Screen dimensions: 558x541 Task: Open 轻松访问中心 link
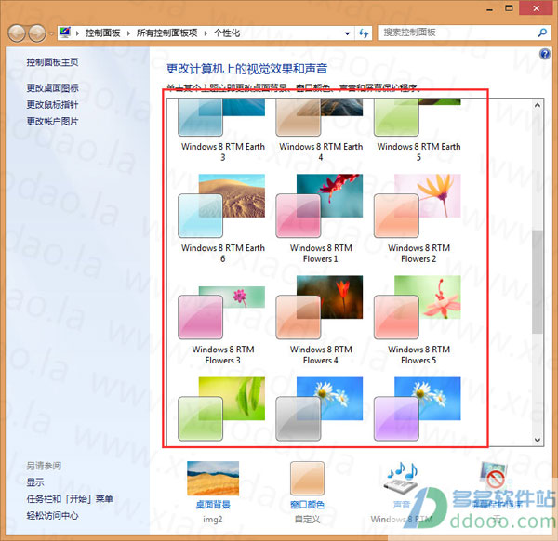tap(52, 515)
